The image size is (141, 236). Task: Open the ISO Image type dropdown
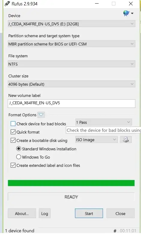pos(96,140)
